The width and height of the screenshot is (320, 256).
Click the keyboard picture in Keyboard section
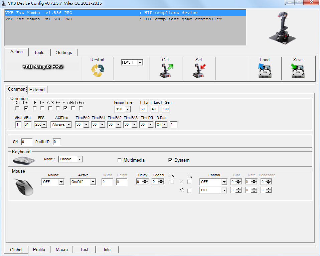pos(24,160)
